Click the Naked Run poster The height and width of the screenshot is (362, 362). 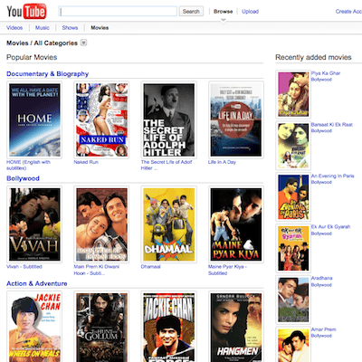[101, 119]
